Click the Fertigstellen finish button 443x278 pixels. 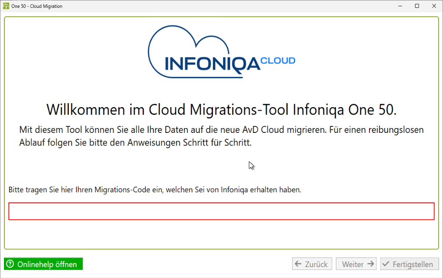[x=409, y=264]
